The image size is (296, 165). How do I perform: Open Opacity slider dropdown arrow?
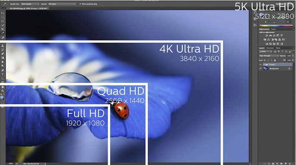293,56
